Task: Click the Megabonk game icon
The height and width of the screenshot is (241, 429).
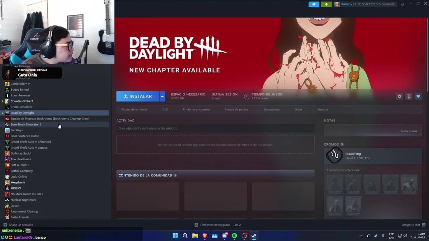Action: point(7,182)
